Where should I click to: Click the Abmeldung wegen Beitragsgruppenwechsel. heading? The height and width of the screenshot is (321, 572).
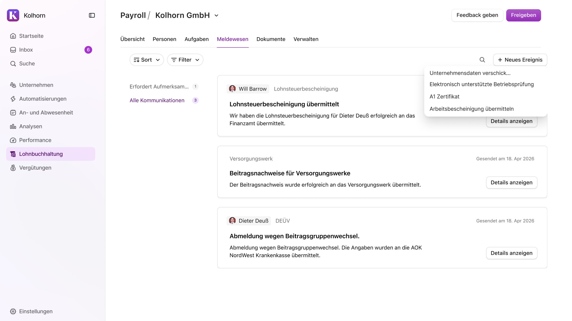pyautogui.click(x=294, y=236)
